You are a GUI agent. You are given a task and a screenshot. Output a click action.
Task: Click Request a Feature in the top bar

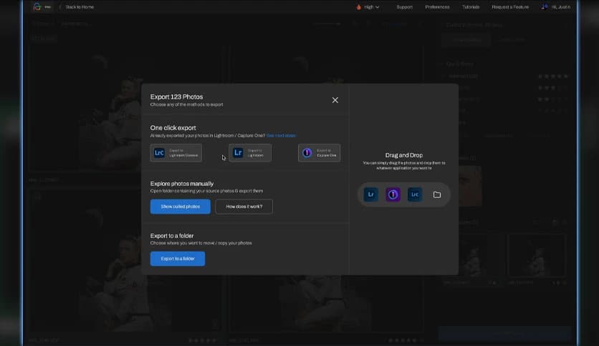(x=510, y=7)
